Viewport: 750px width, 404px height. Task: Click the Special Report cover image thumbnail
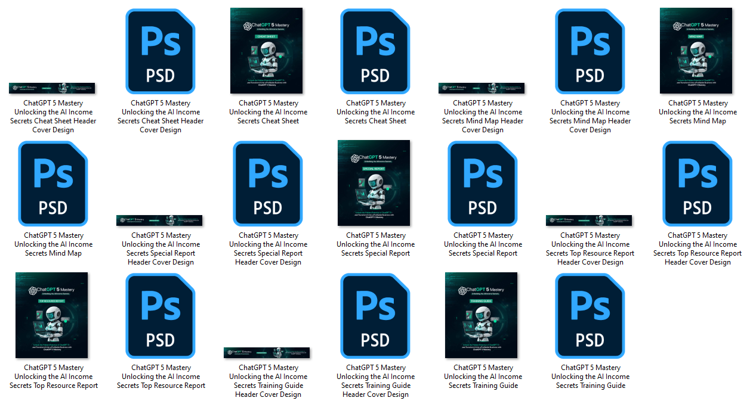374,183
